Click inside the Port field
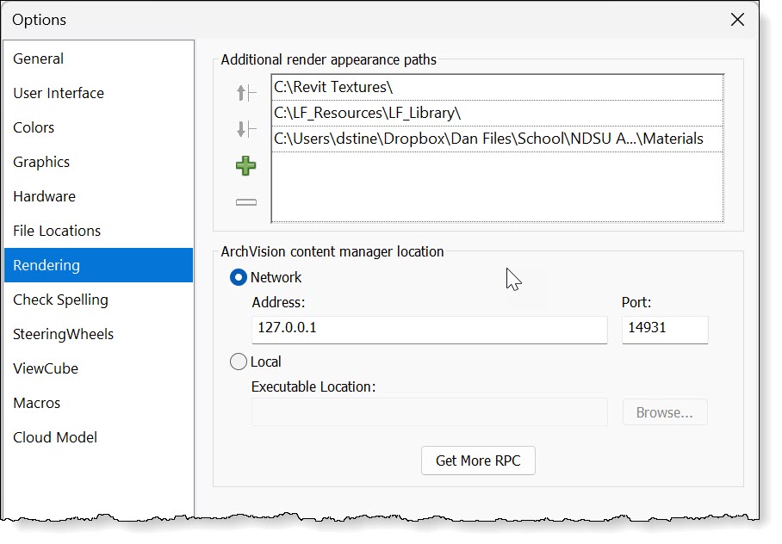Image resolution: width=782 pixels, height=544 pixels. coord(664,329)
